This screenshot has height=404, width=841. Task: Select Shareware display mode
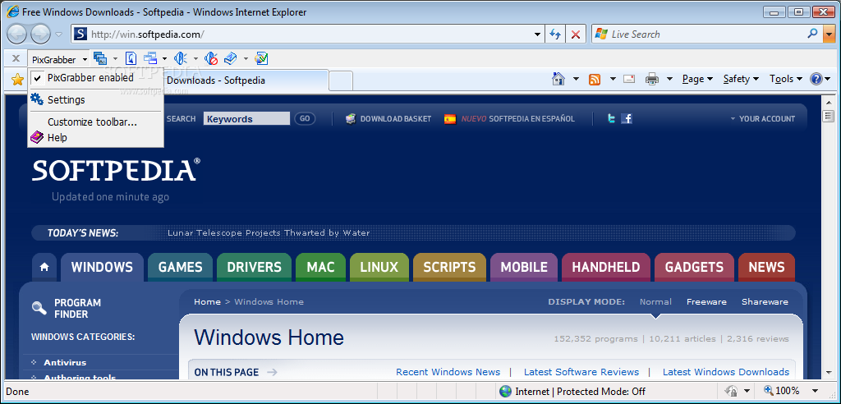[765, 302]
